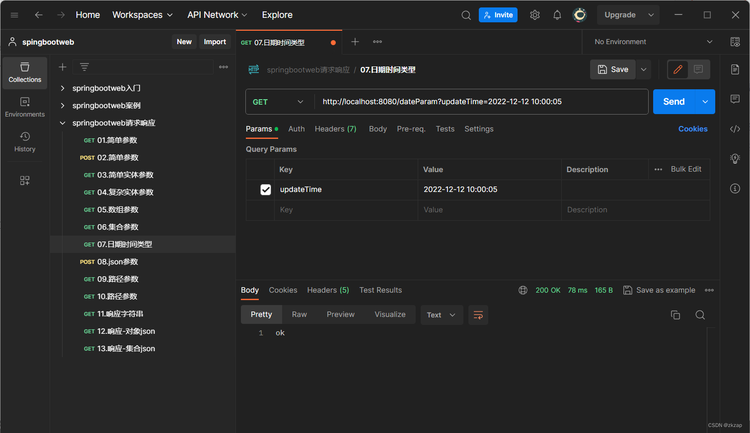The height and width of the screenshot is (433, 750).
Task: Open documentation icon in right sidebar
Action: [735, 69]
